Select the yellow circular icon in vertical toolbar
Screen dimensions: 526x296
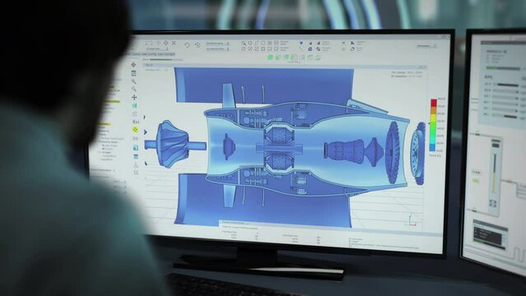(135, 130)
